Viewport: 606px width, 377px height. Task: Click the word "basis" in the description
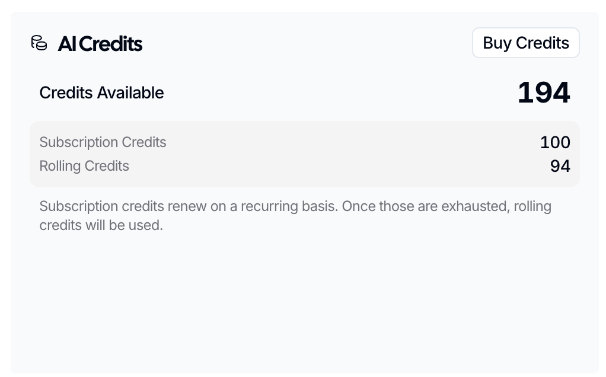click(320, 206)
